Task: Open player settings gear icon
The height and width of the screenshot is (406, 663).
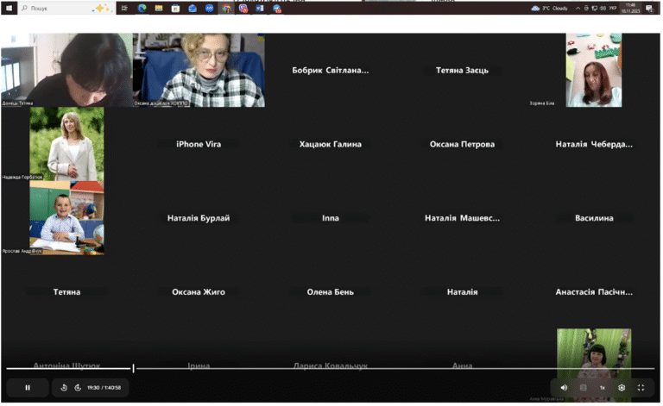Action: click(x=622, y=388)
